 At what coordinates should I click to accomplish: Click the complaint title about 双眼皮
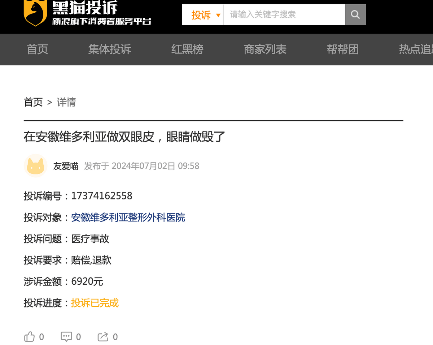pos(124,137)
